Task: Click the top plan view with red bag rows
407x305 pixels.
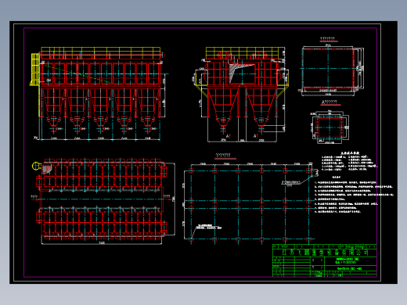Action: pyautogui.click(x=103, y=201)
